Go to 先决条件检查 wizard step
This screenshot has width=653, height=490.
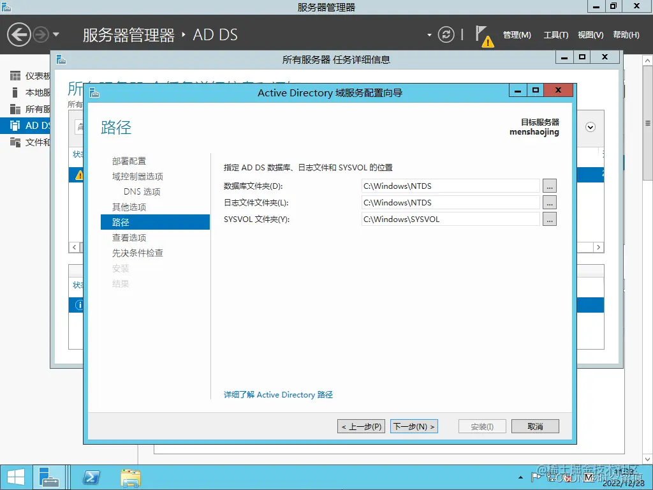point(138,253)
